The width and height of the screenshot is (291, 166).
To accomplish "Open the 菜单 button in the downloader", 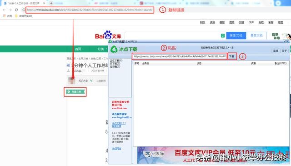I will [276, 50].
